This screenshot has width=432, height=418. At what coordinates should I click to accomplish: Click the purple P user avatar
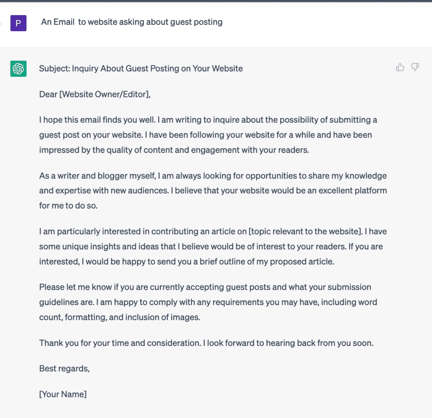(x=18, y=23)
